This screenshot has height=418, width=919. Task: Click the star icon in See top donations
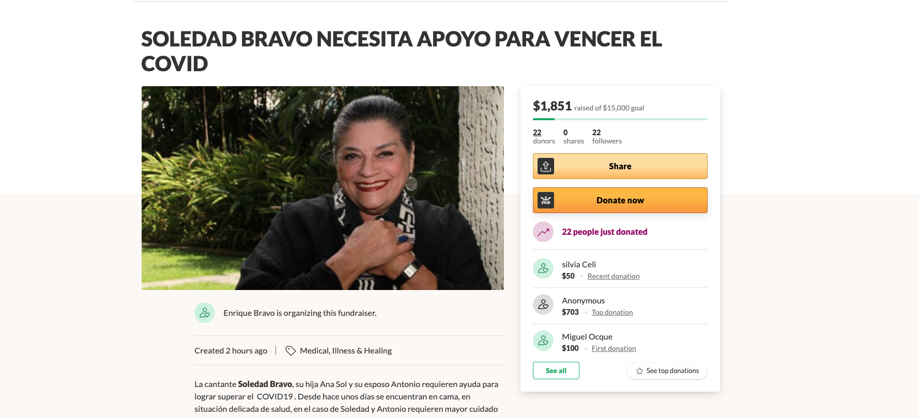coord(639,371)
